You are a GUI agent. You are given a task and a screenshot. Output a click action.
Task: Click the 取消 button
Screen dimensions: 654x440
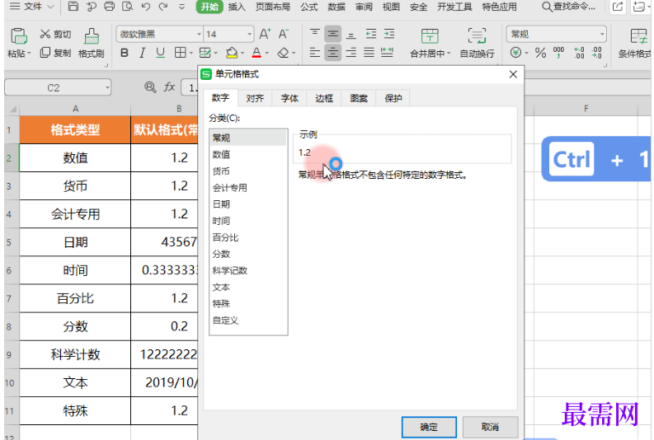(x=490, y=427)
